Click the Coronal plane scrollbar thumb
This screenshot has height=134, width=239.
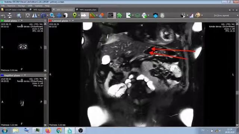tap(237, 93)
